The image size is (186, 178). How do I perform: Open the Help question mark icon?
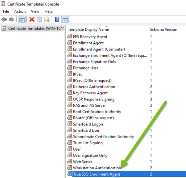tap(57, 19)
